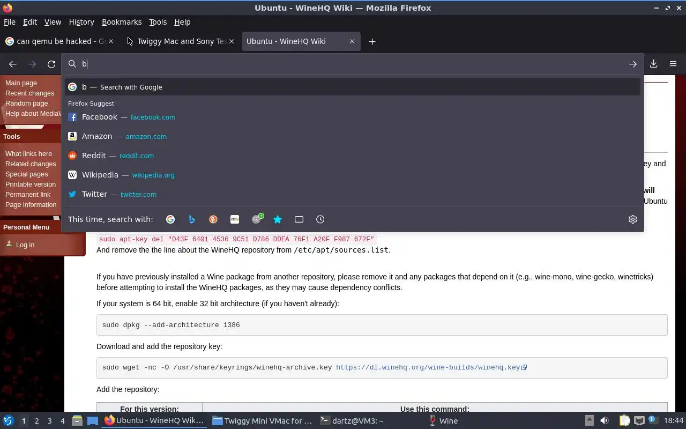The height and width of the screenshot is (429, 686).
Task: Click the Log in link
Action: click(25, 245)
